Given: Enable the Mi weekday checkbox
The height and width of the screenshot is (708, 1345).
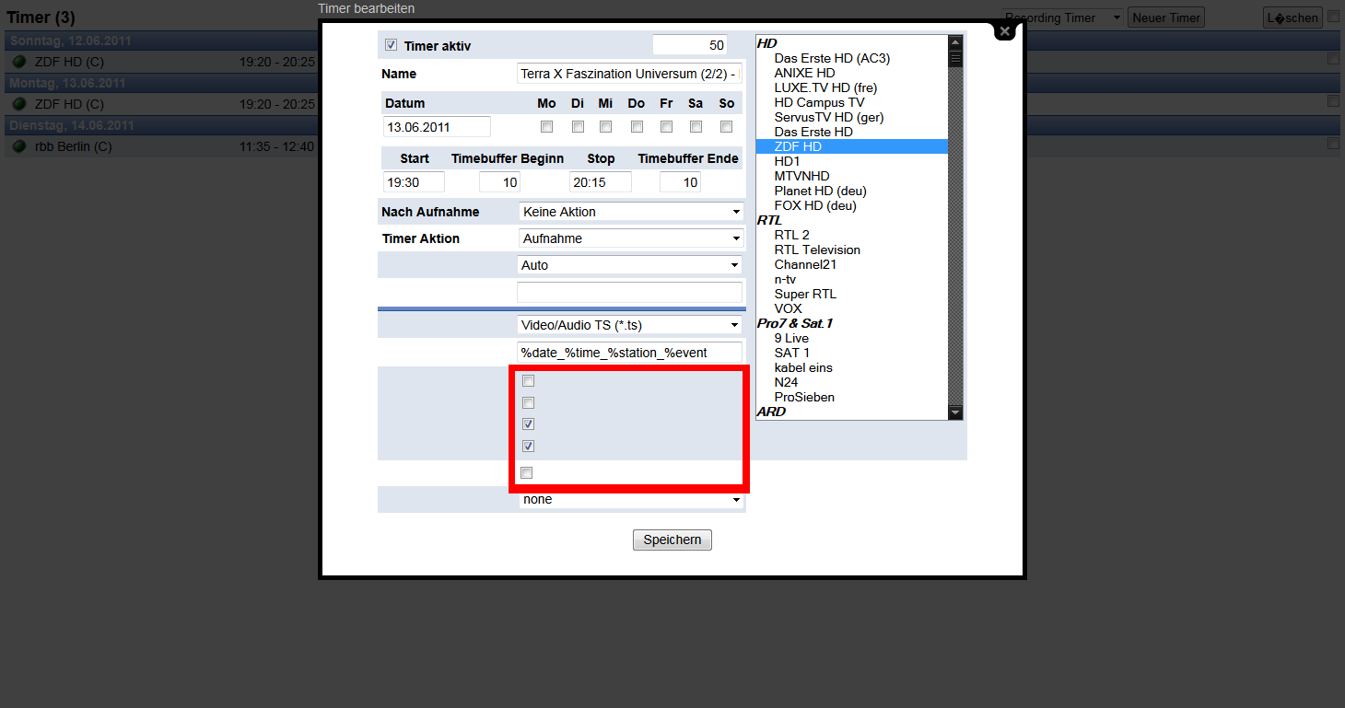Looking at the screenshot, I should [x=605, y=126].
